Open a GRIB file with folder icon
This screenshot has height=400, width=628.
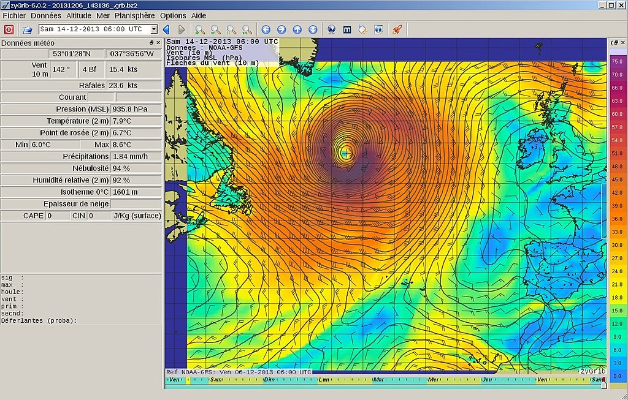[27, 29]
